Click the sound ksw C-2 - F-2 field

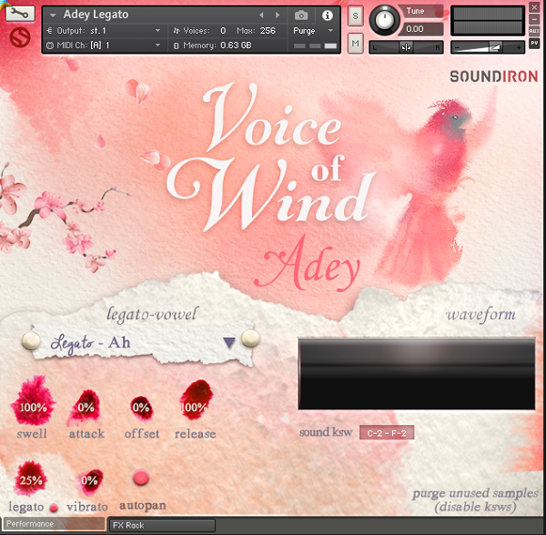pyautogui.click(x=387, y=433)
